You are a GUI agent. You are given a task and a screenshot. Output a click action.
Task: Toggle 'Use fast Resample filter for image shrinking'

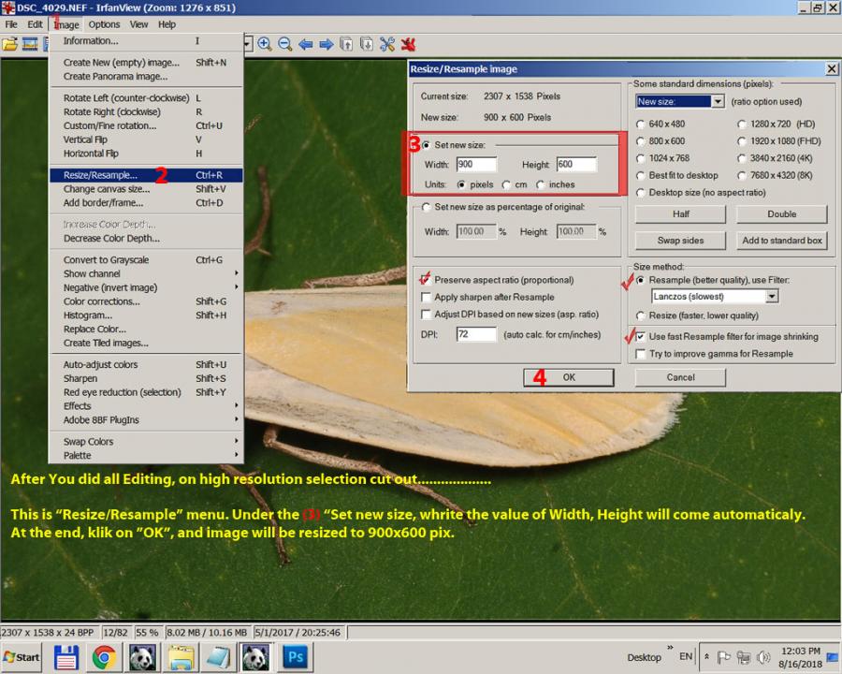640,337
